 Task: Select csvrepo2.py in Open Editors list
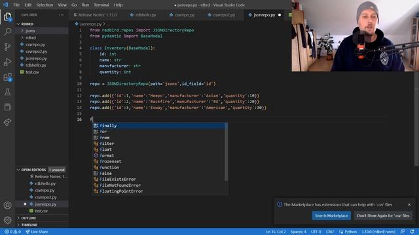point(46,197)
